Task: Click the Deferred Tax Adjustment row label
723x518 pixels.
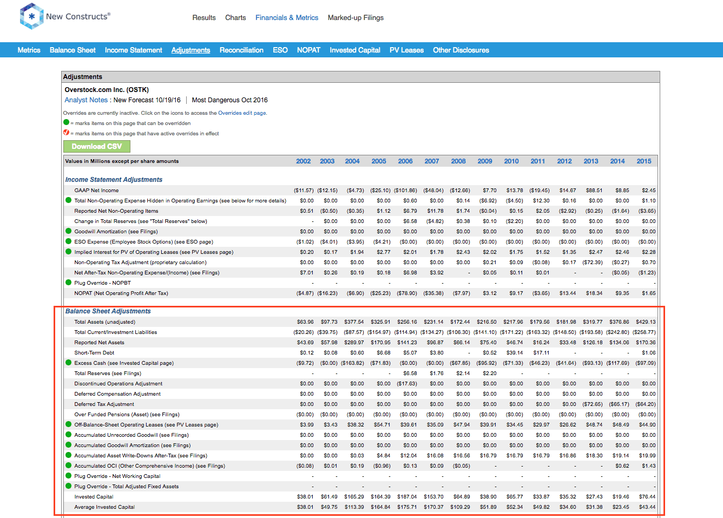Action: pyautogui.click(x=104, y=404)
